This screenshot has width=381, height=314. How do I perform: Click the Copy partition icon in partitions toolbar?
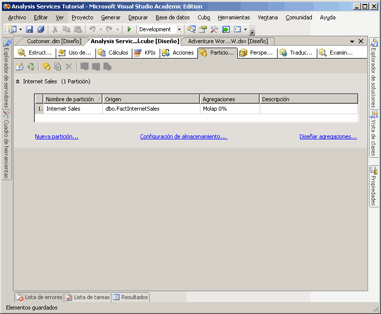pyautogui.click(x=58, y=66)
